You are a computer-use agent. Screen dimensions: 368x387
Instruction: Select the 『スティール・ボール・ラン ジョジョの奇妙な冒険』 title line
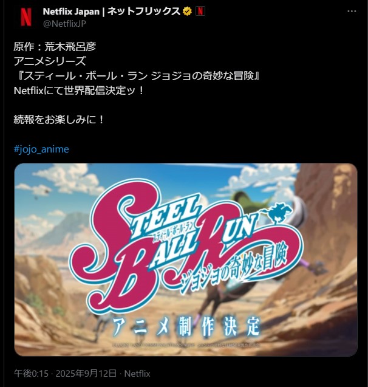point(137,76)
